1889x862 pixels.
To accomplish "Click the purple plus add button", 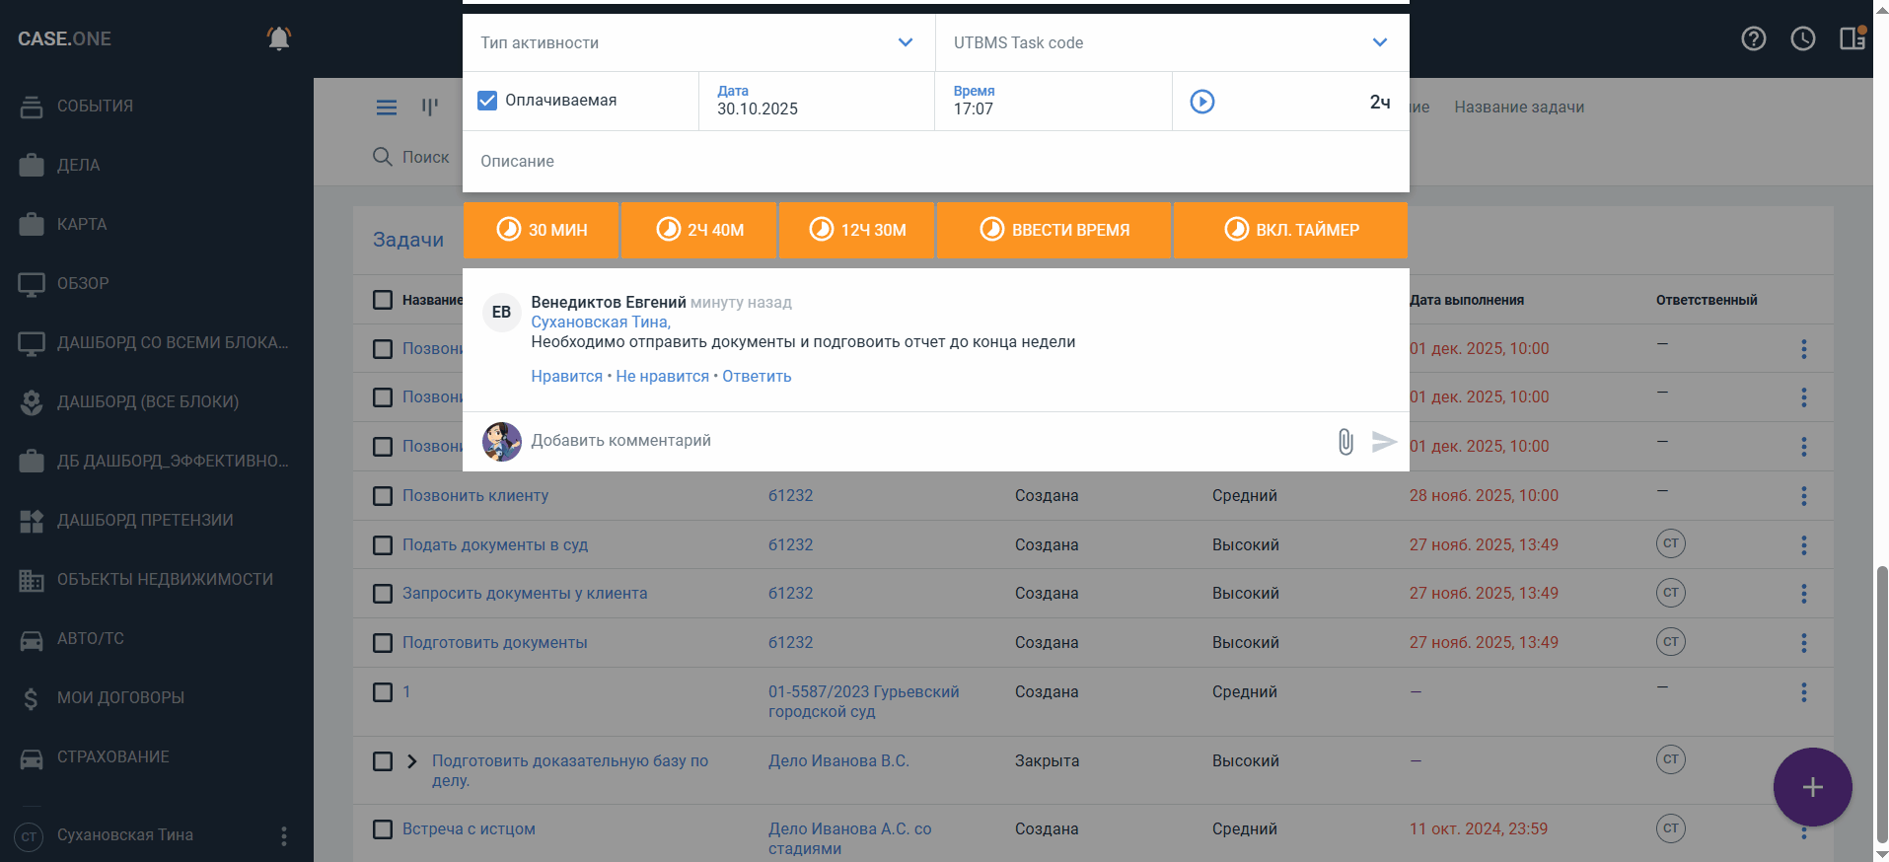I will 1811,787.
